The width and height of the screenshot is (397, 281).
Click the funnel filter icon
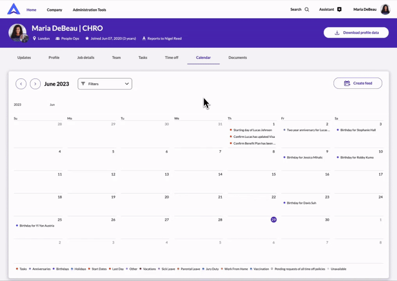83,84
